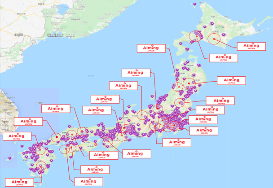The width and height of the screenshot is (273, 188).
Task: Select the red map marker on Shikoku island
Action: [x=95, y=144]
